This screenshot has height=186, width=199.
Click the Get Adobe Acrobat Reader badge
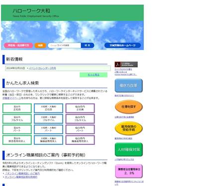pyautogui.click(x=126, y=65)
